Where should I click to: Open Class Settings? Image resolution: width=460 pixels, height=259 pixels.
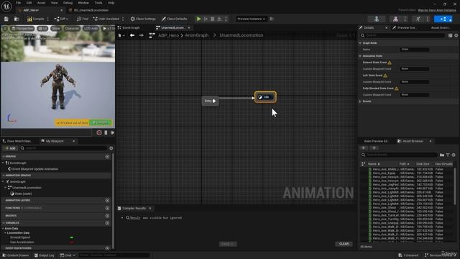pyautogui.click(x=143, y=19)
